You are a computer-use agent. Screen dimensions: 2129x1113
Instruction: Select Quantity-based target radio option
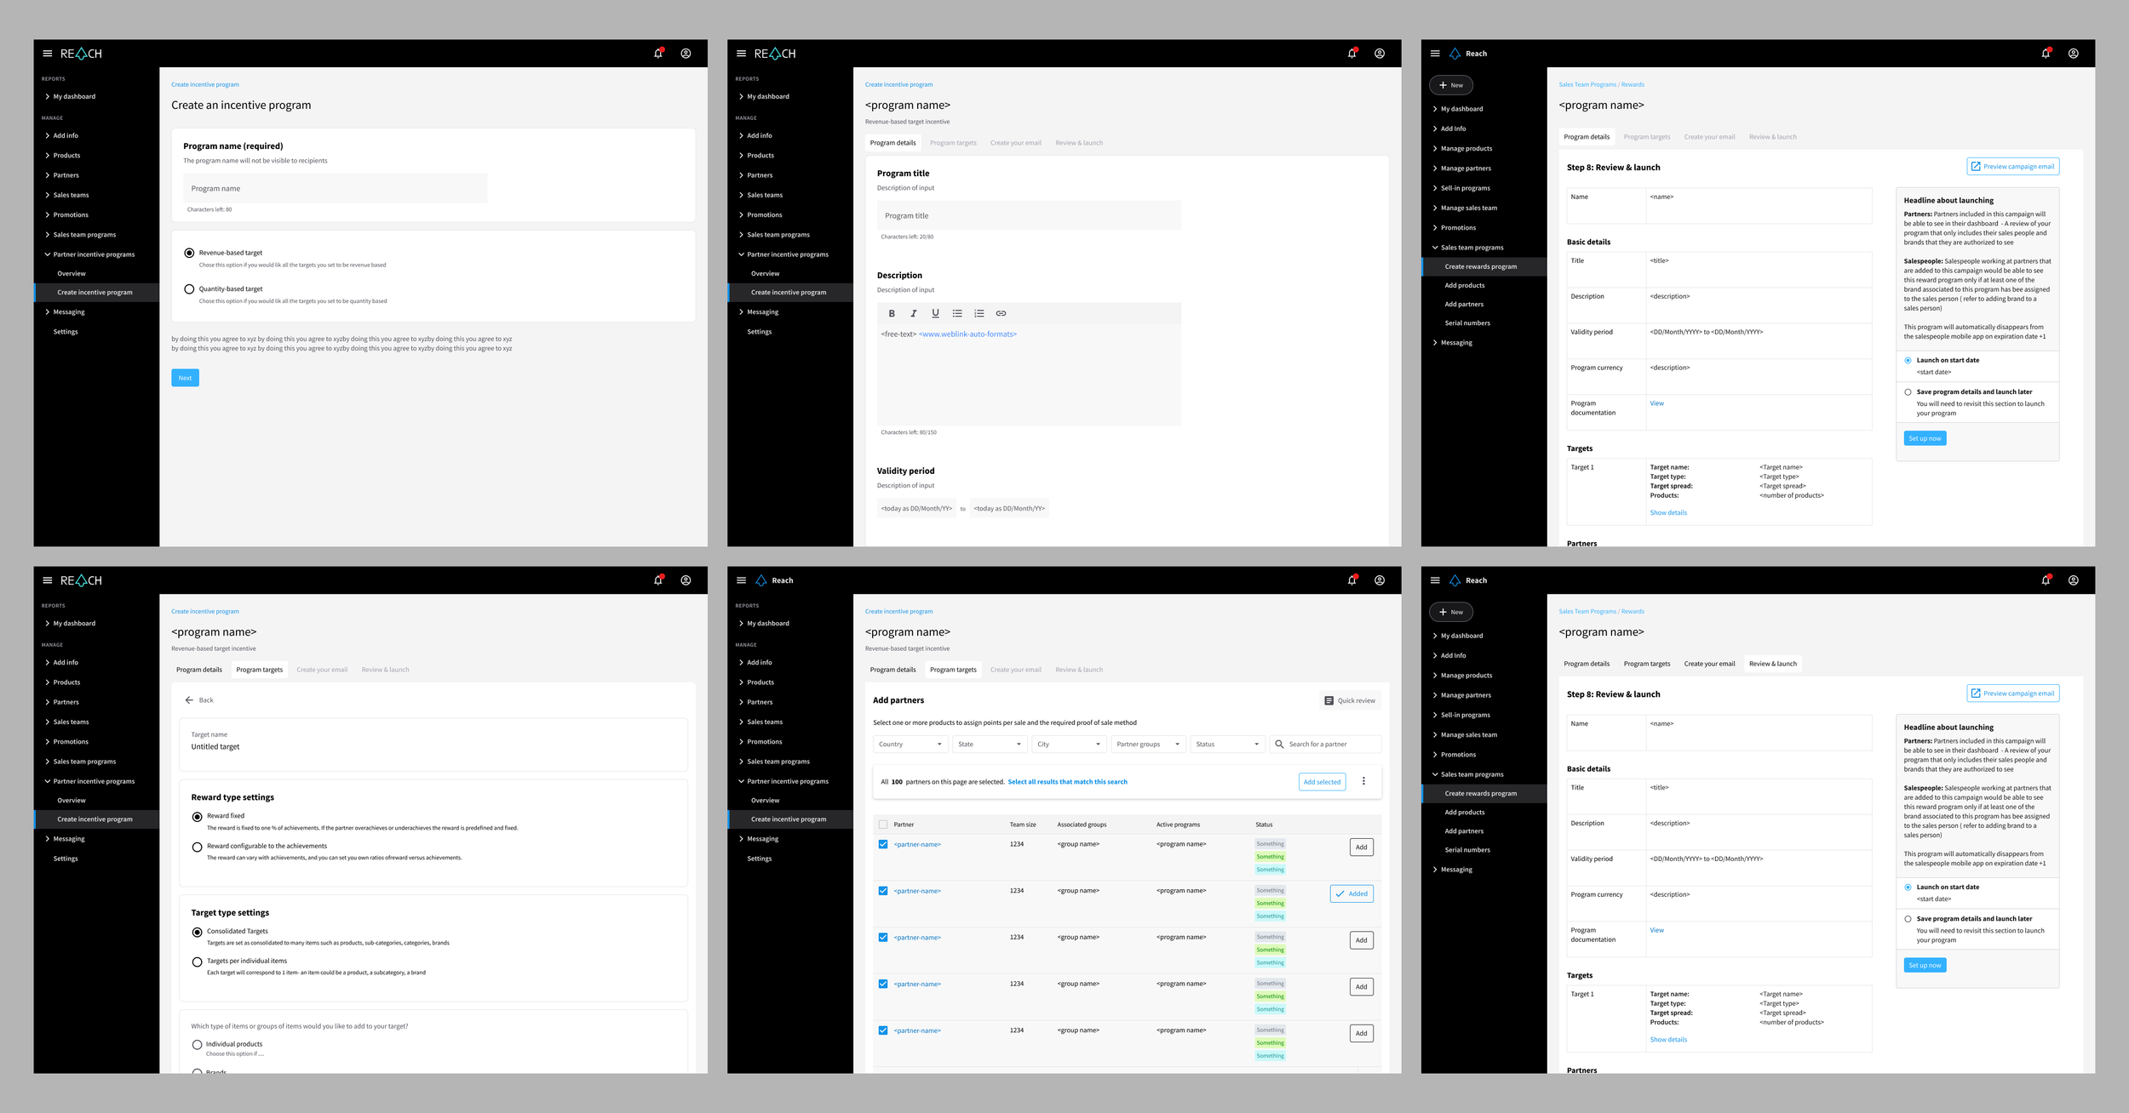(189, 289)
